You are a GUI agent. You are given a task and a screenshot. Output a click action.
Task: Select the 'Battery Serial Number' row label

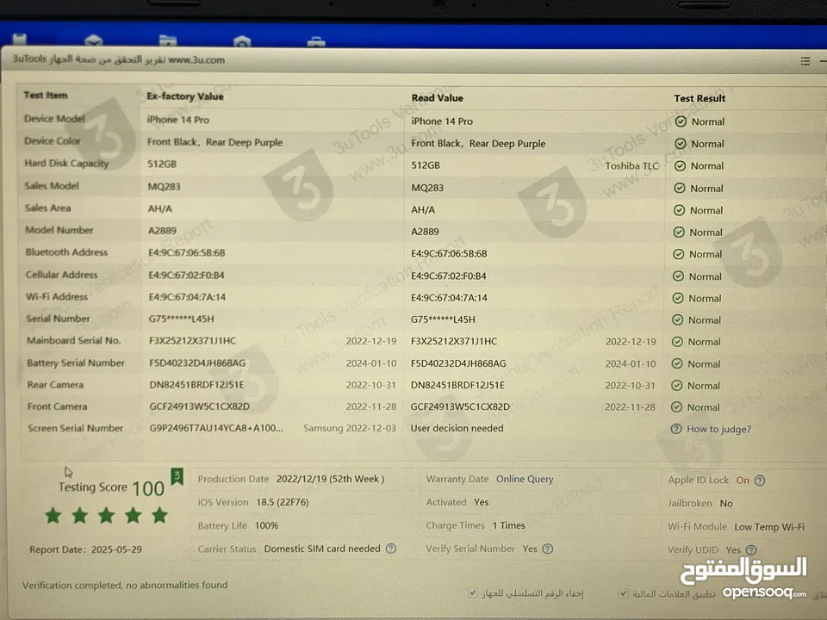tap(76, 363)
